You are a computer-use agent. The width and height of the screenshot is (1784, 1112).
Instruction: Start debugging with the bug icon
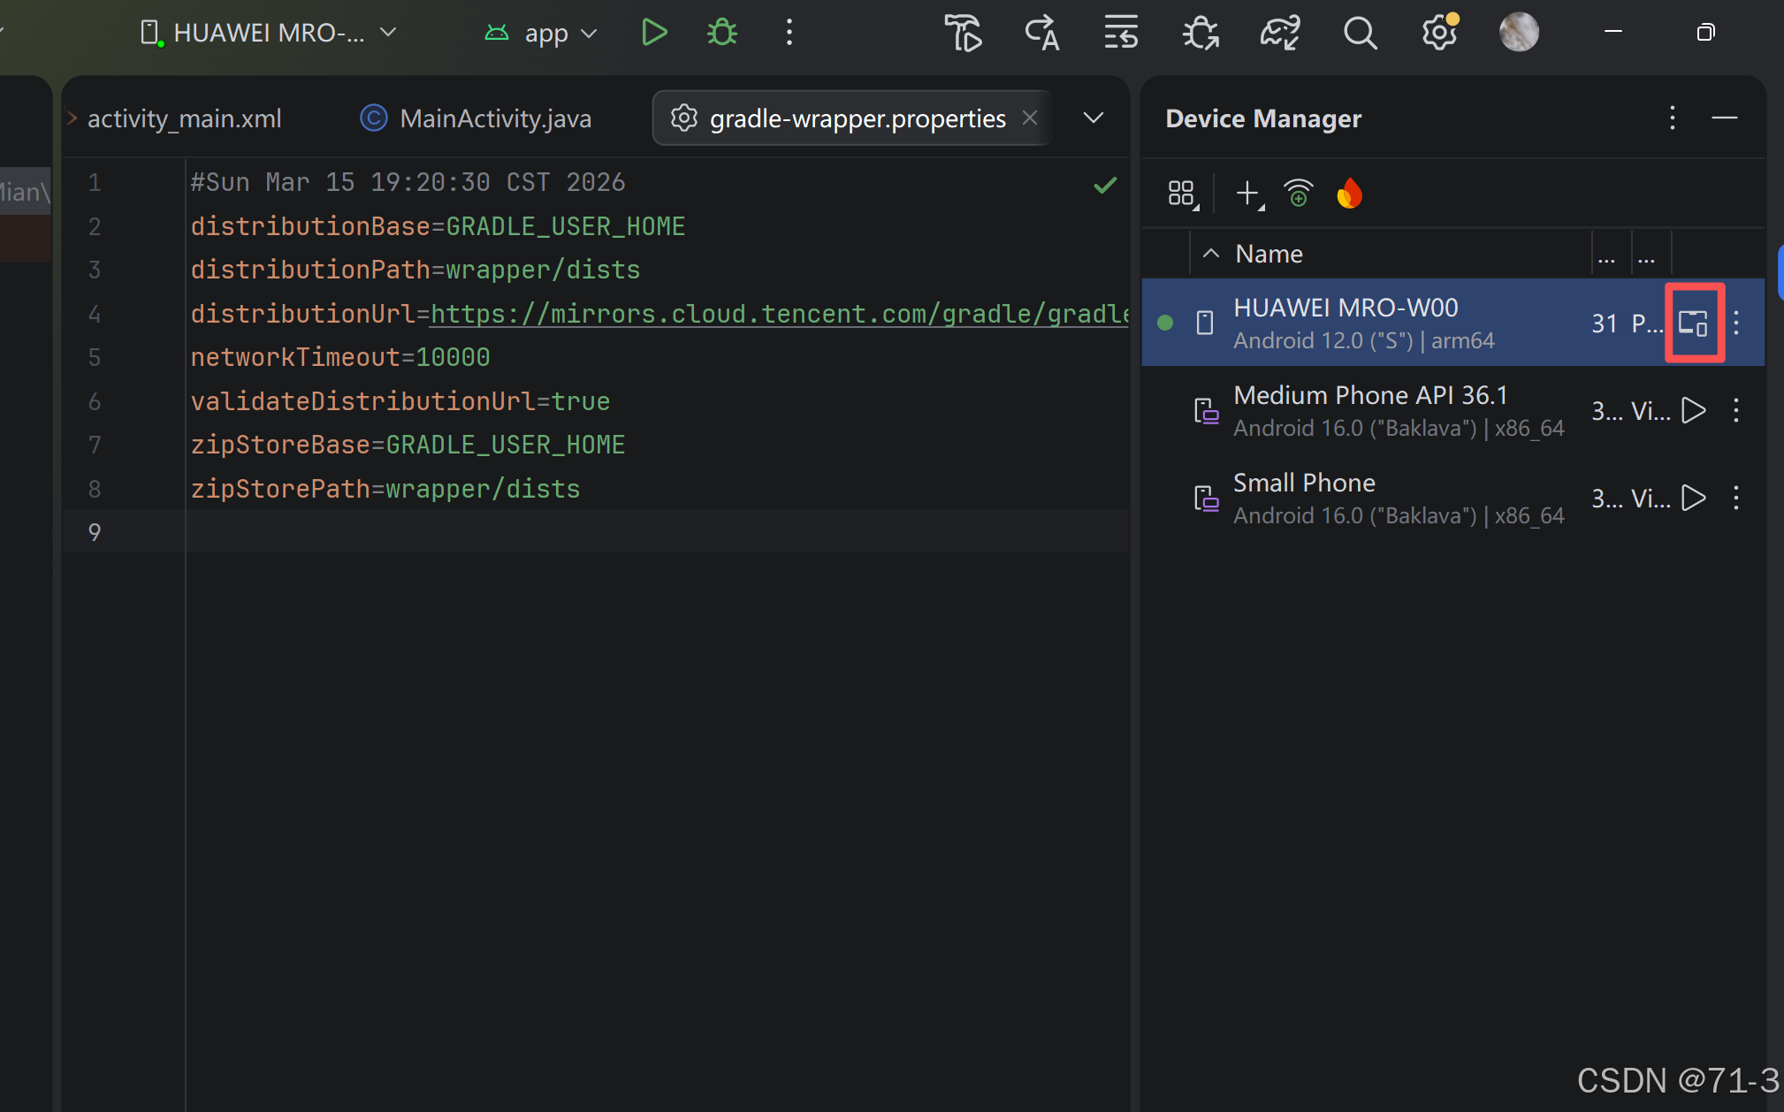tap(721, 33)
